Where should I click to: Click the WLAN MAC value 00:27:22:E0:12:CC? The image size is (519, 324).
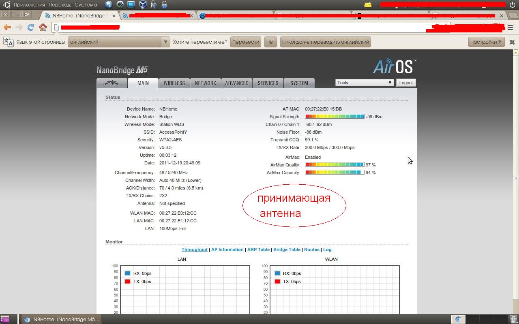pyautogui.click(x=178, y=213)
